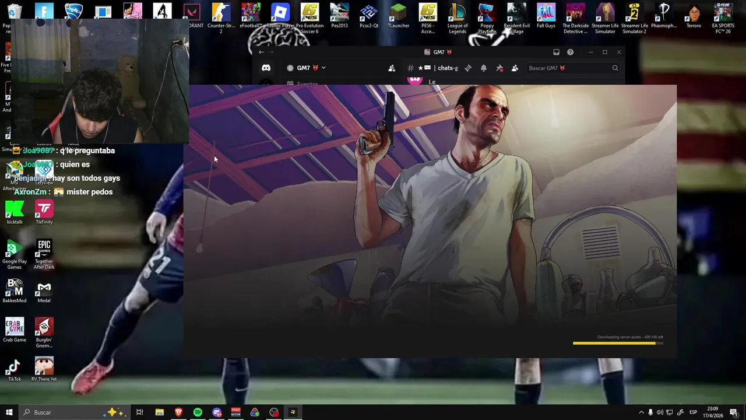Open Discord invite members icon
The width and height of the screenshot is (746, 420).
[392, 68]
